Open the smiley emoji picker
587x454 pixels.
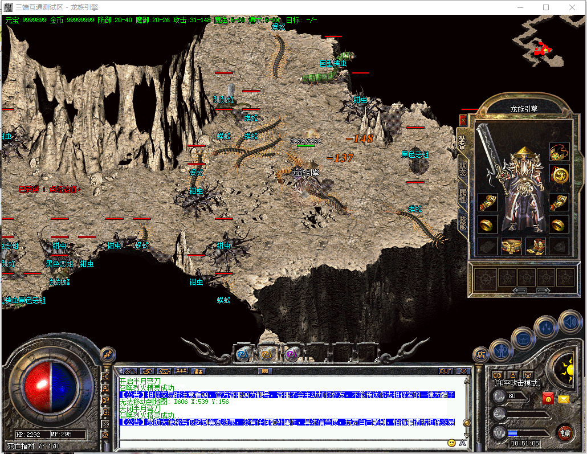coord(452,443)
